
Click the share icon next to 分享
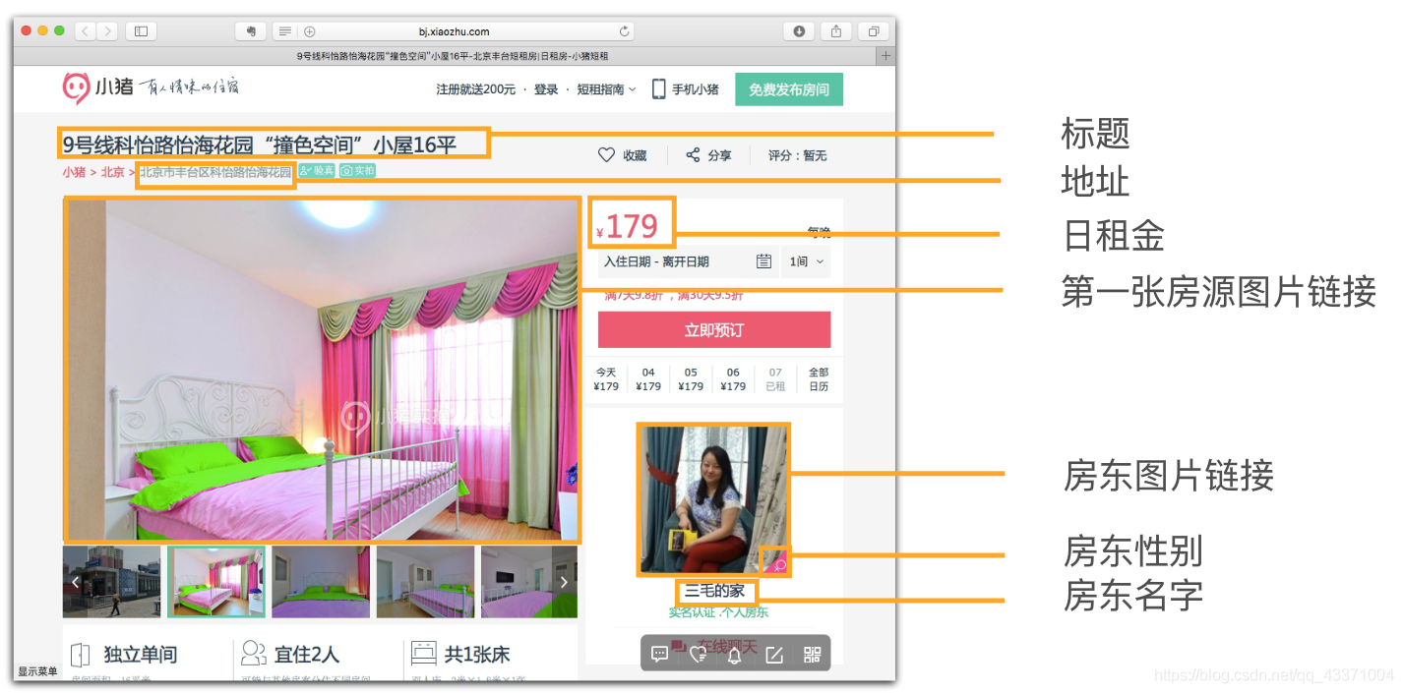tap(693, 155)
